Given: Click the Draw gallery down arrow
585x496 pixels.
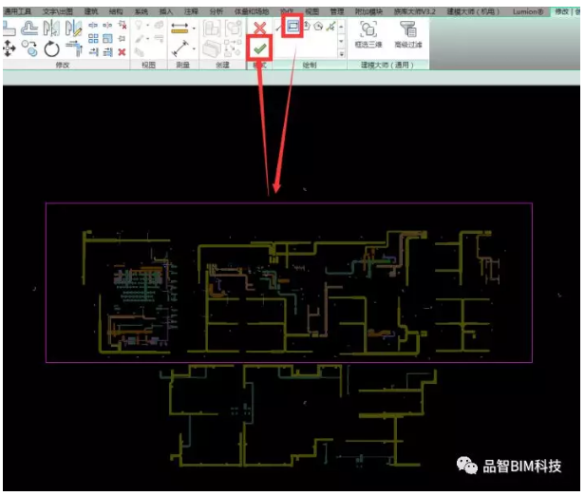Looking at the screenshot, I should 341,41.
